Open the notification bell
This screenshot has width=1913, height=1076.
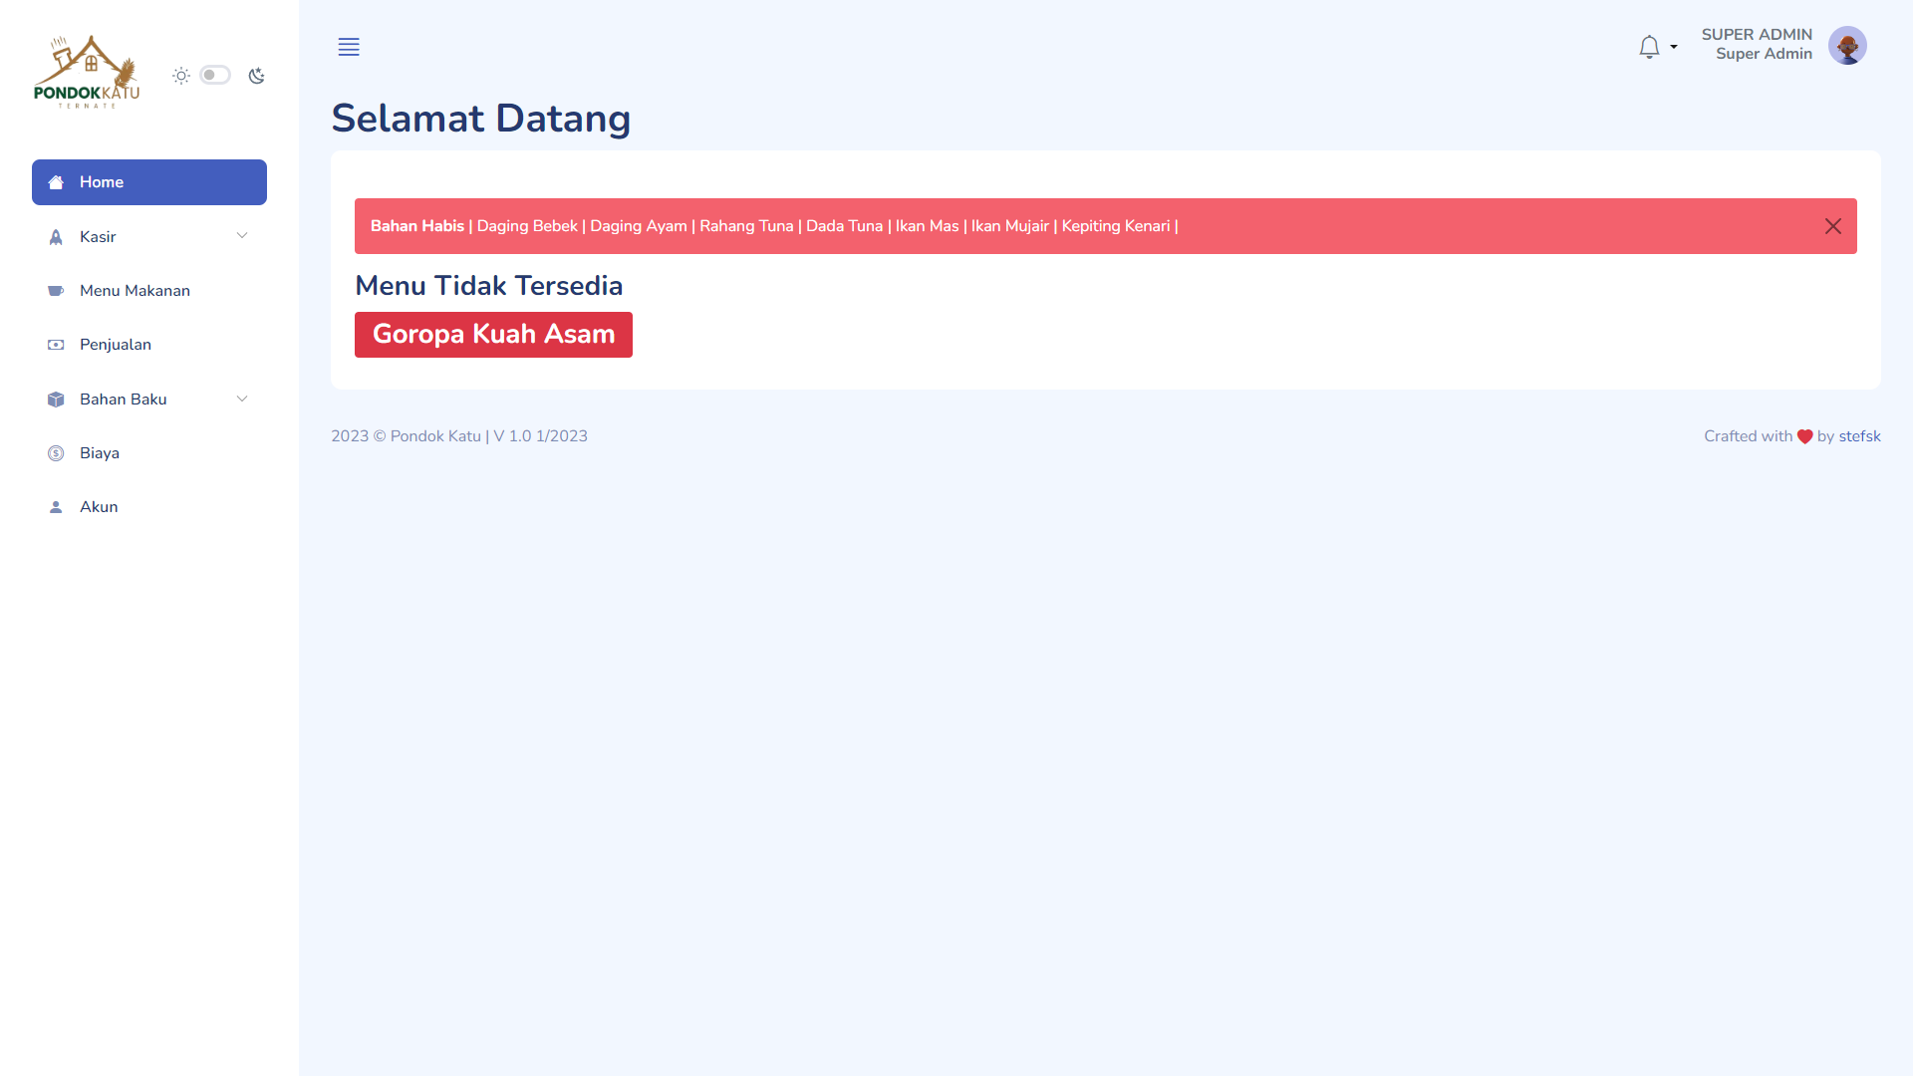click(x=1649, y=47)
